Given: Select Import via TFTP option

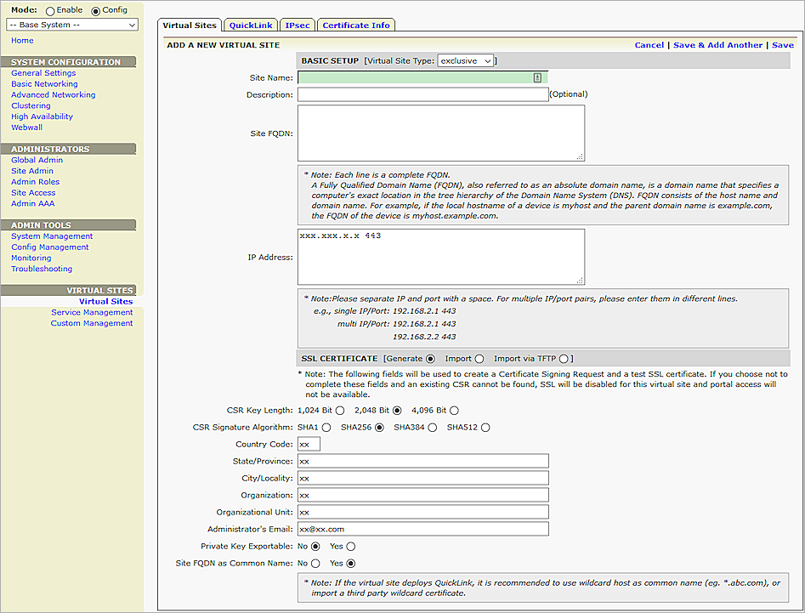Looking at the screenshot, I should (x=564, y=359).
